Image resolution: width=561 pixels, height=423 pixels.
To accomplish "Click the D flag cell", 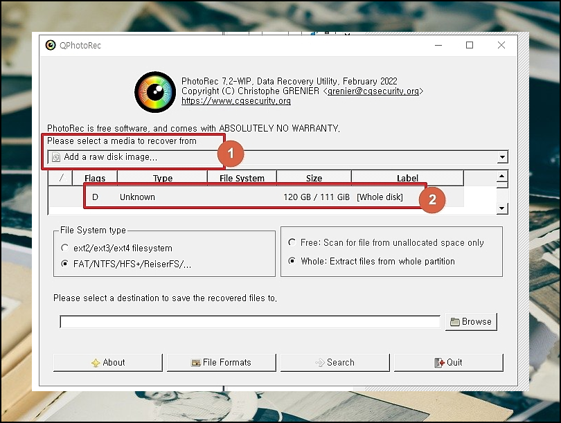I will coord(95,197).
